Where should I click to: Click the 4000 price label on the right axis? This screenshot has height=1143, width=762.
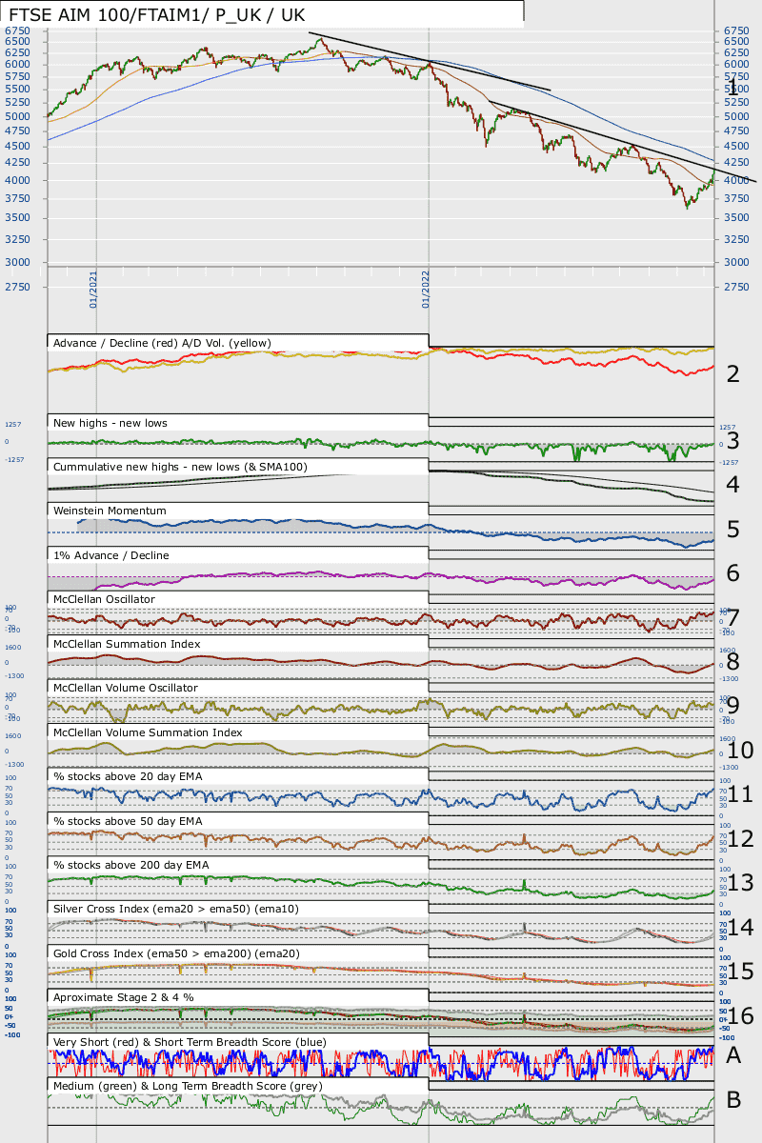736,180
